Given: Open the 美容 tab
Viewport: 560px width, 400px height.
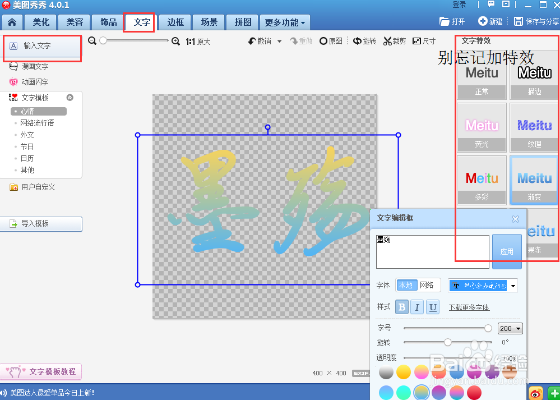Looking at the screenshot, I should 75,22.
